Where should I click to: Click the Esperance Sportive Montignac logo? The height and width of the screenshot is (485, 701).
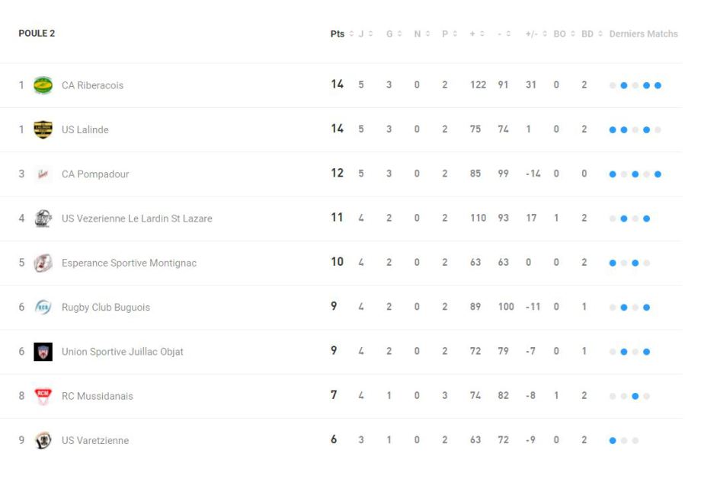click(43, 263)
